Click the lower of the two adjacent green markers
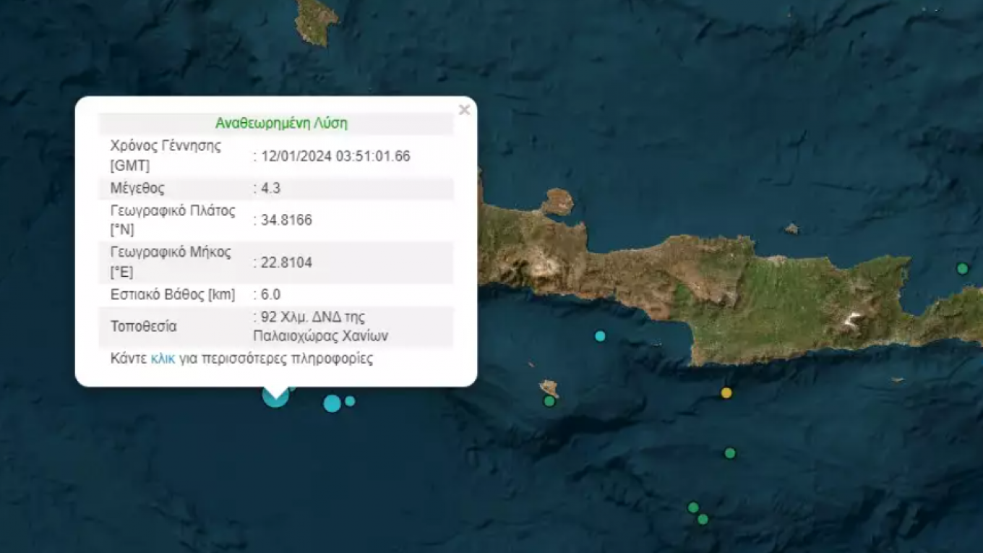Screen dimensions: 983x553 click(x=703, y=519)
